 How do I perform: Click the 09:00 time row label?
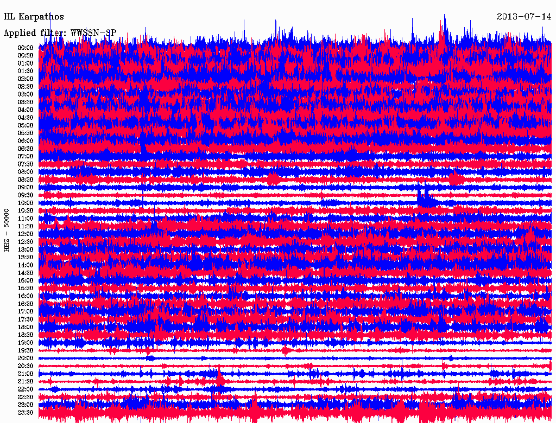click(26, 188)
